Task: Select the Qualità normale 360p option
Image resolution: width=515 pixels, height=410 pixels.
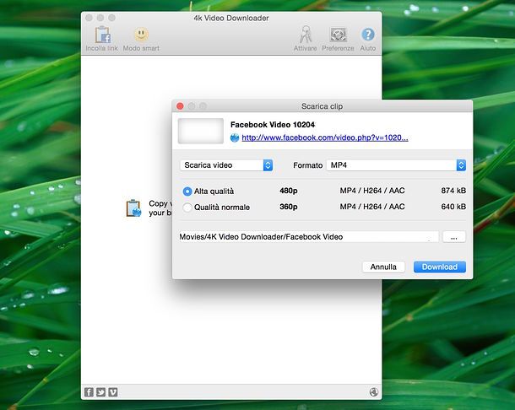Action: tap(187, 207)
